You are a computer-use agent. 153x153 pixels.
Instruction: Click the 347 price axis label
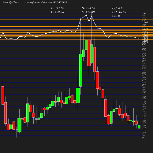(144, 18)
